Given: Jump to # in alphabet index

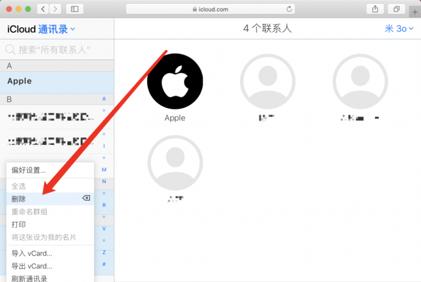Looking at the screenshot, I should 104,264.
